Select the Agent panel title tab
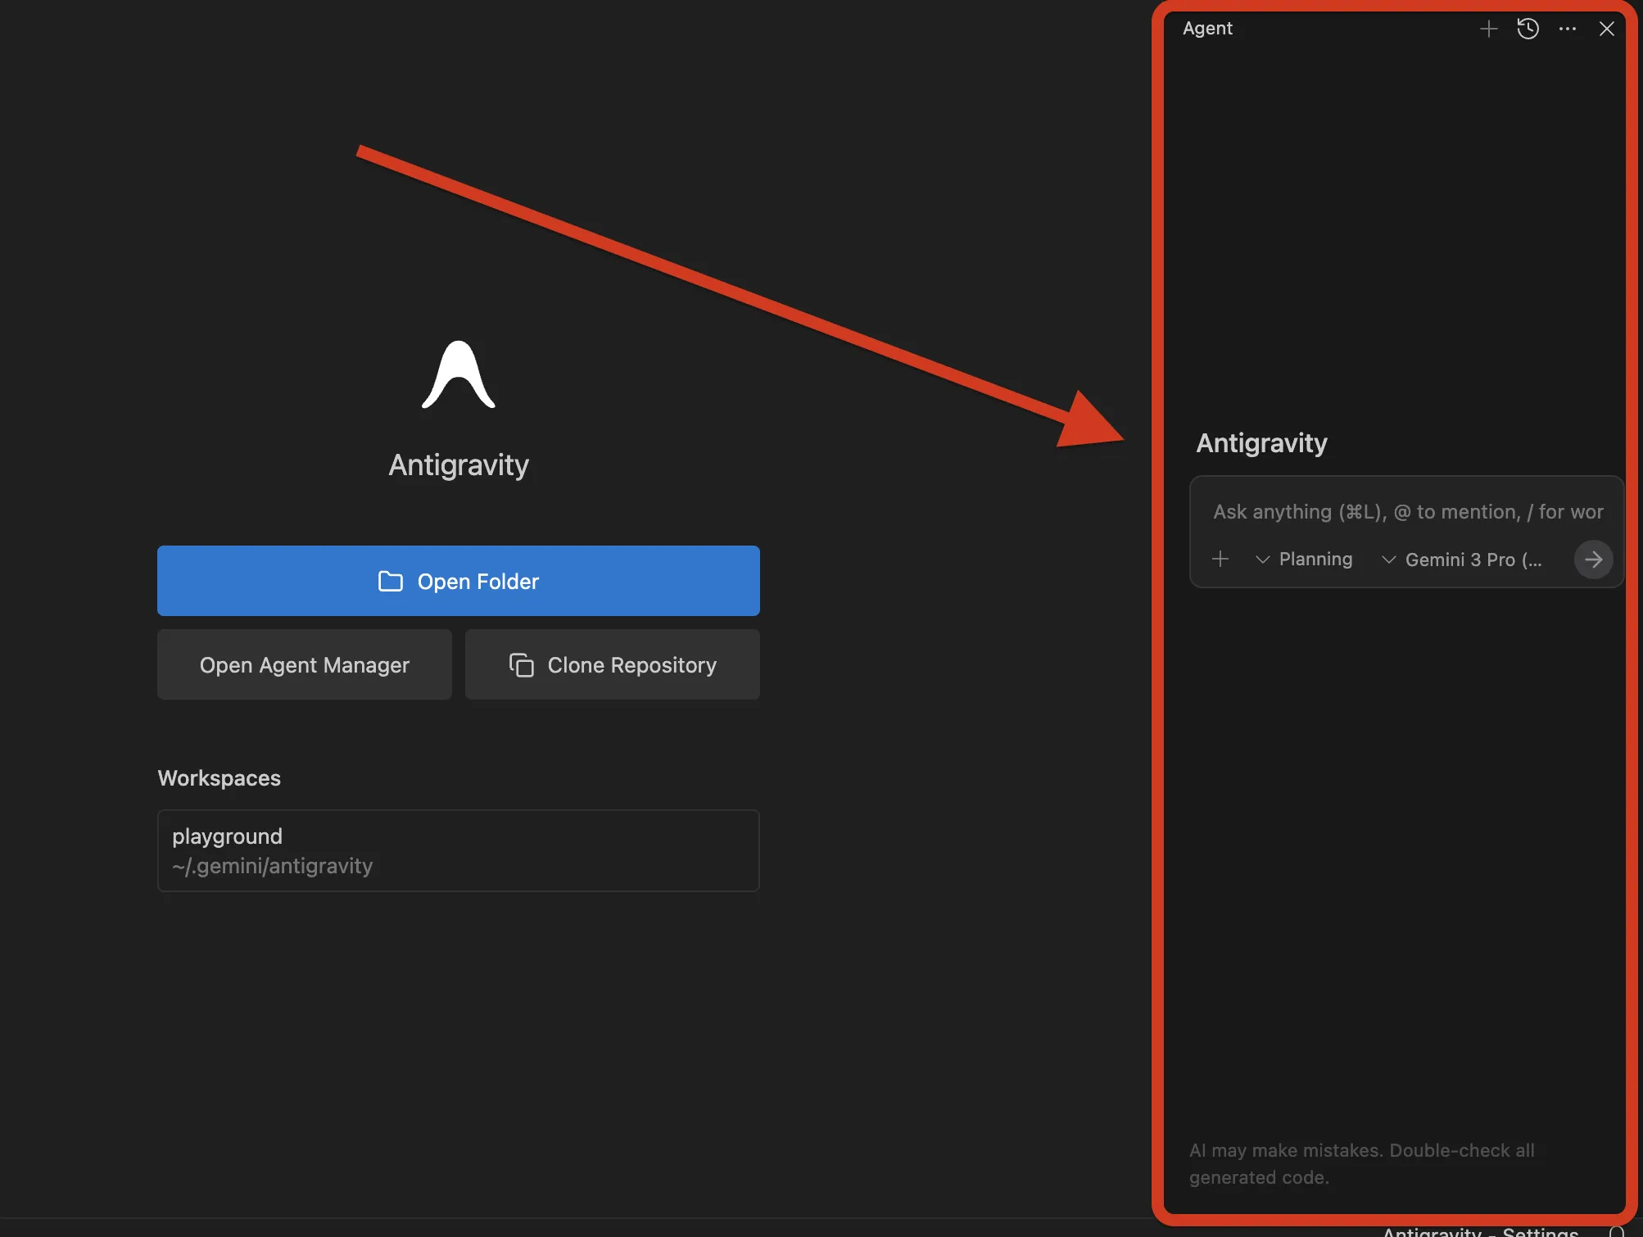 click(1207, 28)
